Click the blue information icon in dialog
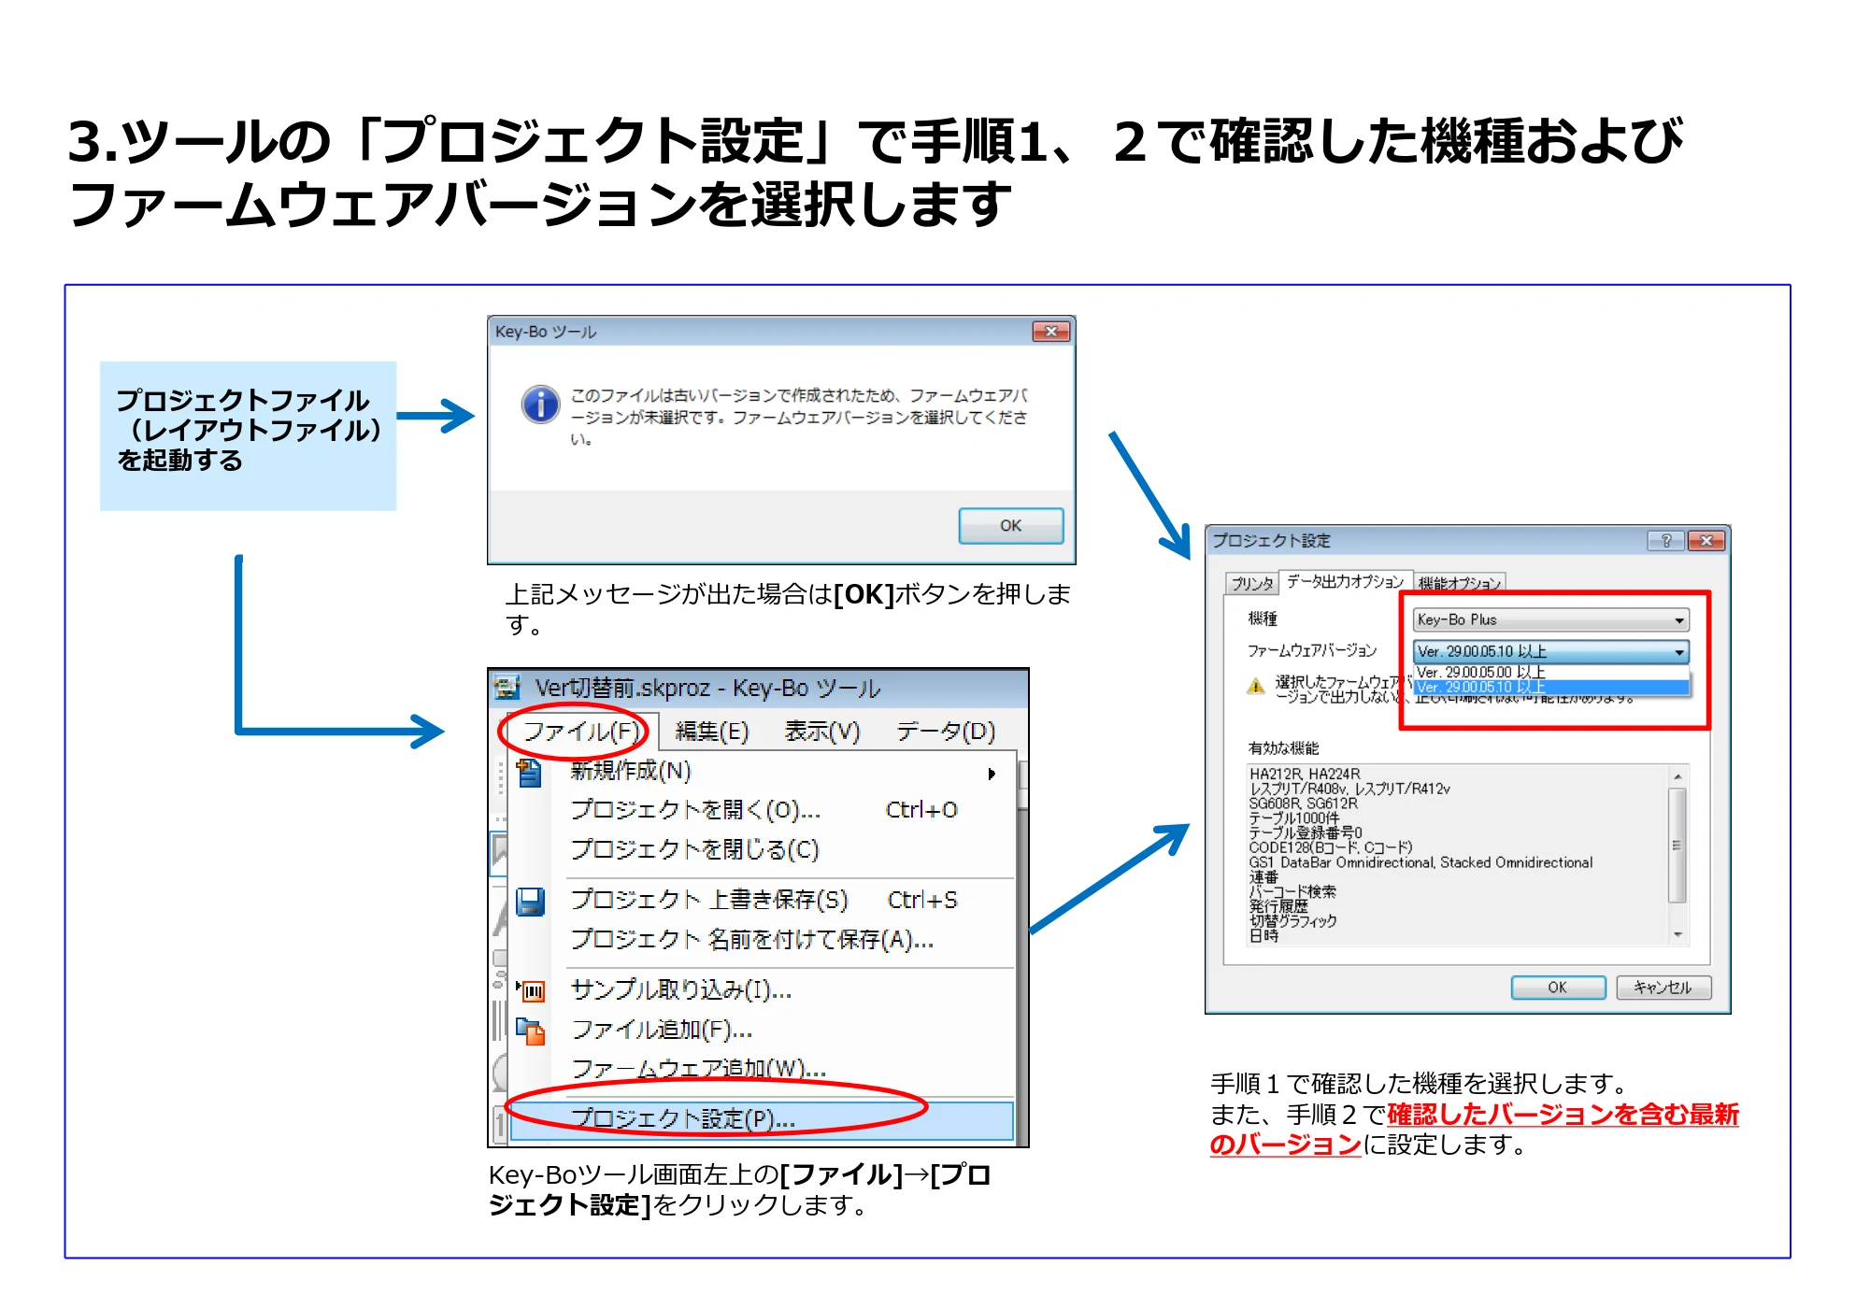The width and height of the screenshot is (1870, 1294). (541, 405)
